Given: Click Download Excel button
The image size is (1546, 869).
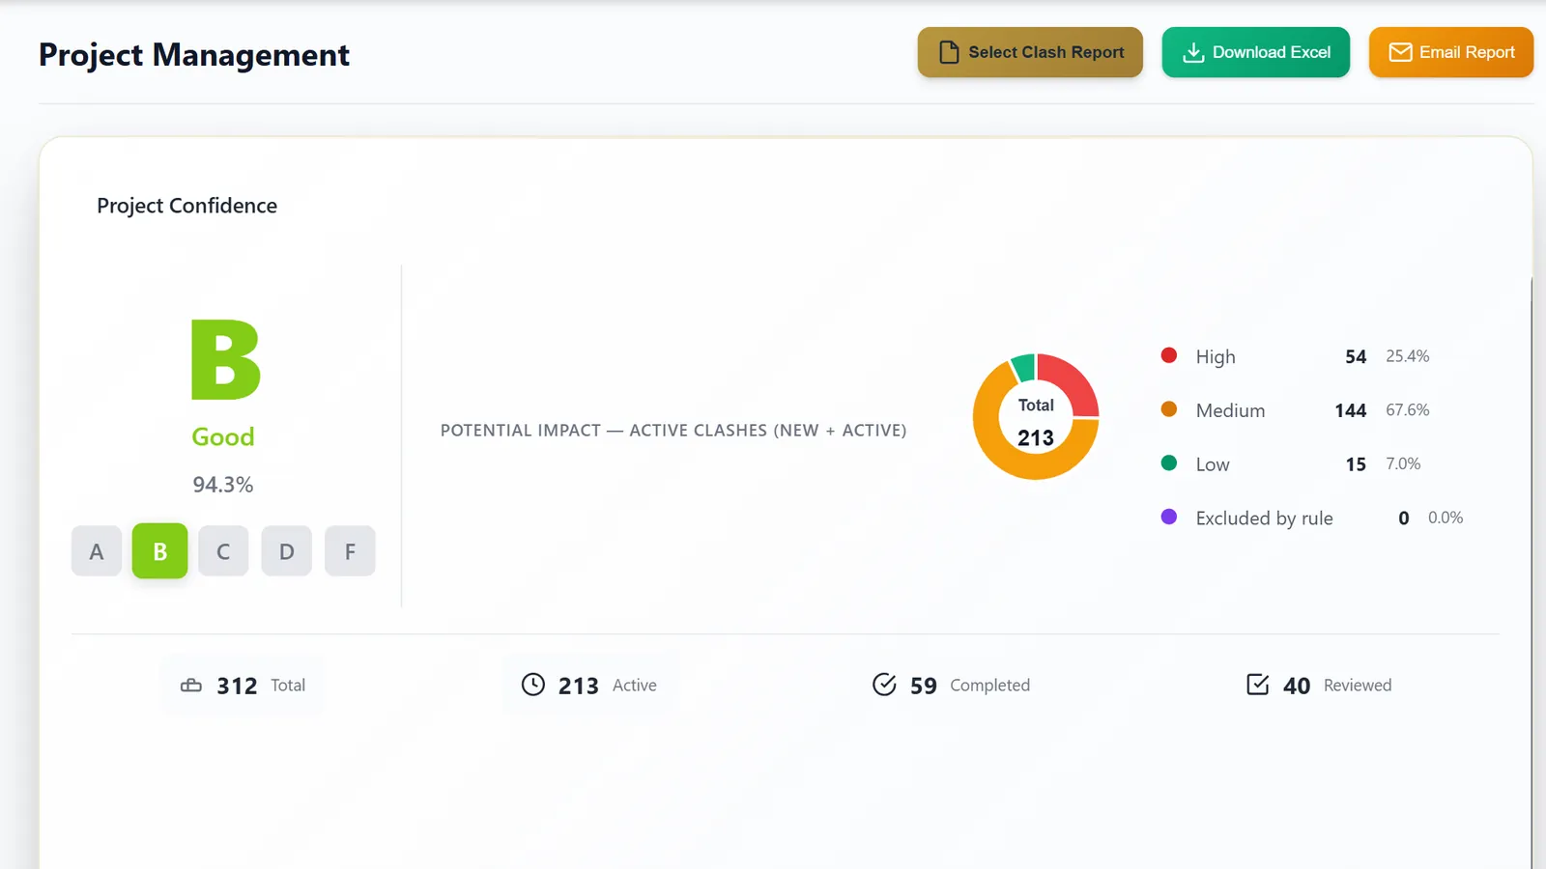Looking at the screenshot, I should (x=1256, y=52).
